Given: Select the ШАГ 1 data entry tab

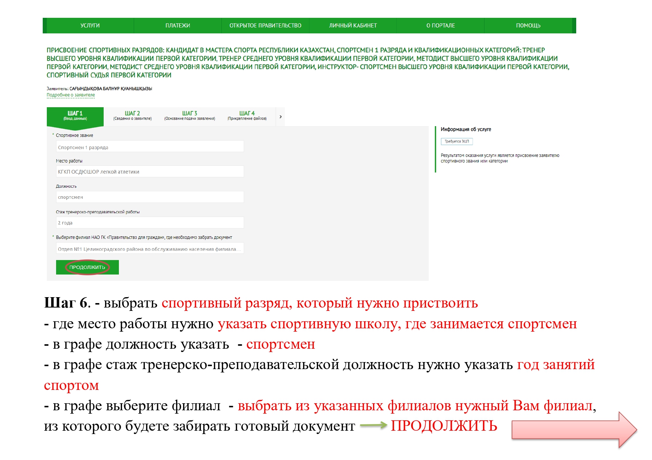Looking at the screenshot, I should (x=75, y=116).
